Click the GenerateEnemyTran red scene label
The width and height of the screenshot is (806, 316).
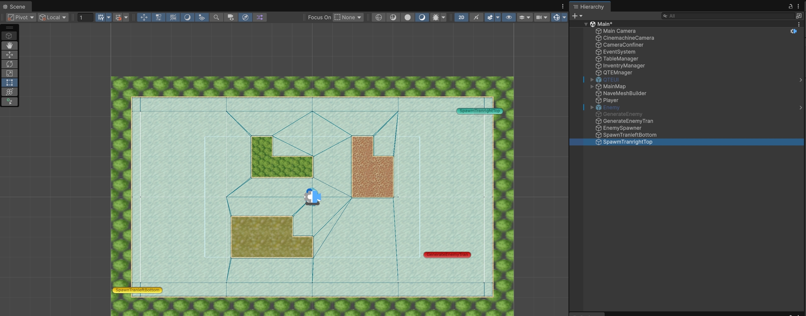pos(447,255)
